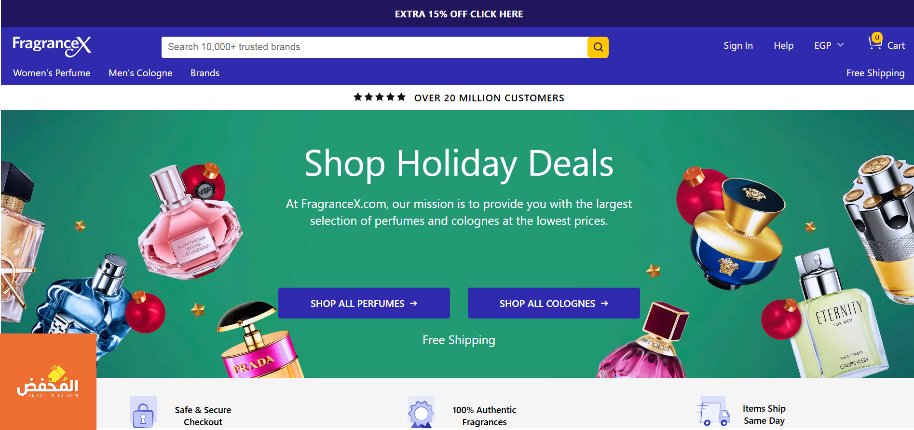Open the Brands menu
Screen dimensions: 914x430
tap(205, 73)
